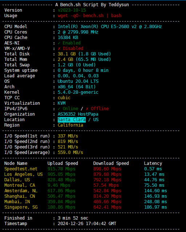Image resolution: width=186 pixels, height=232 pixels.
Task: Click the OS value Ubuntu 20.04 LTS
Action: point(78,81)
